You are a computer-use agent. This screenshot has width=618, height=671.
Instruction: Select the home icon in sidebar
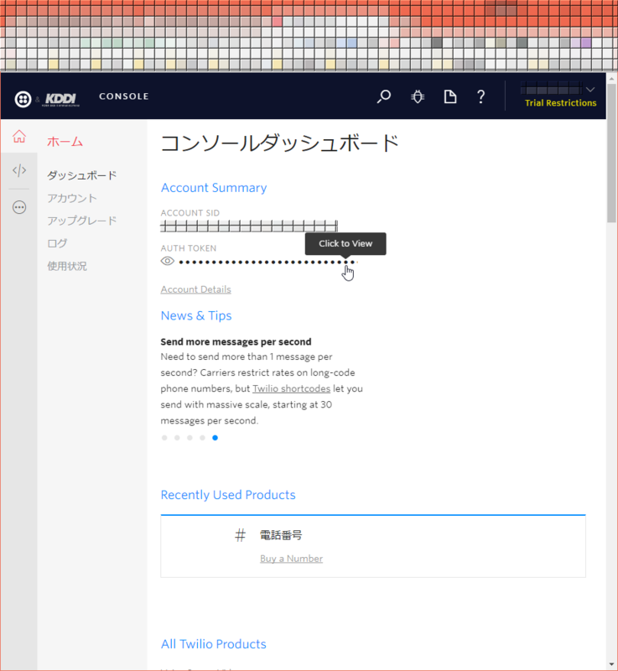pos(19,137)
